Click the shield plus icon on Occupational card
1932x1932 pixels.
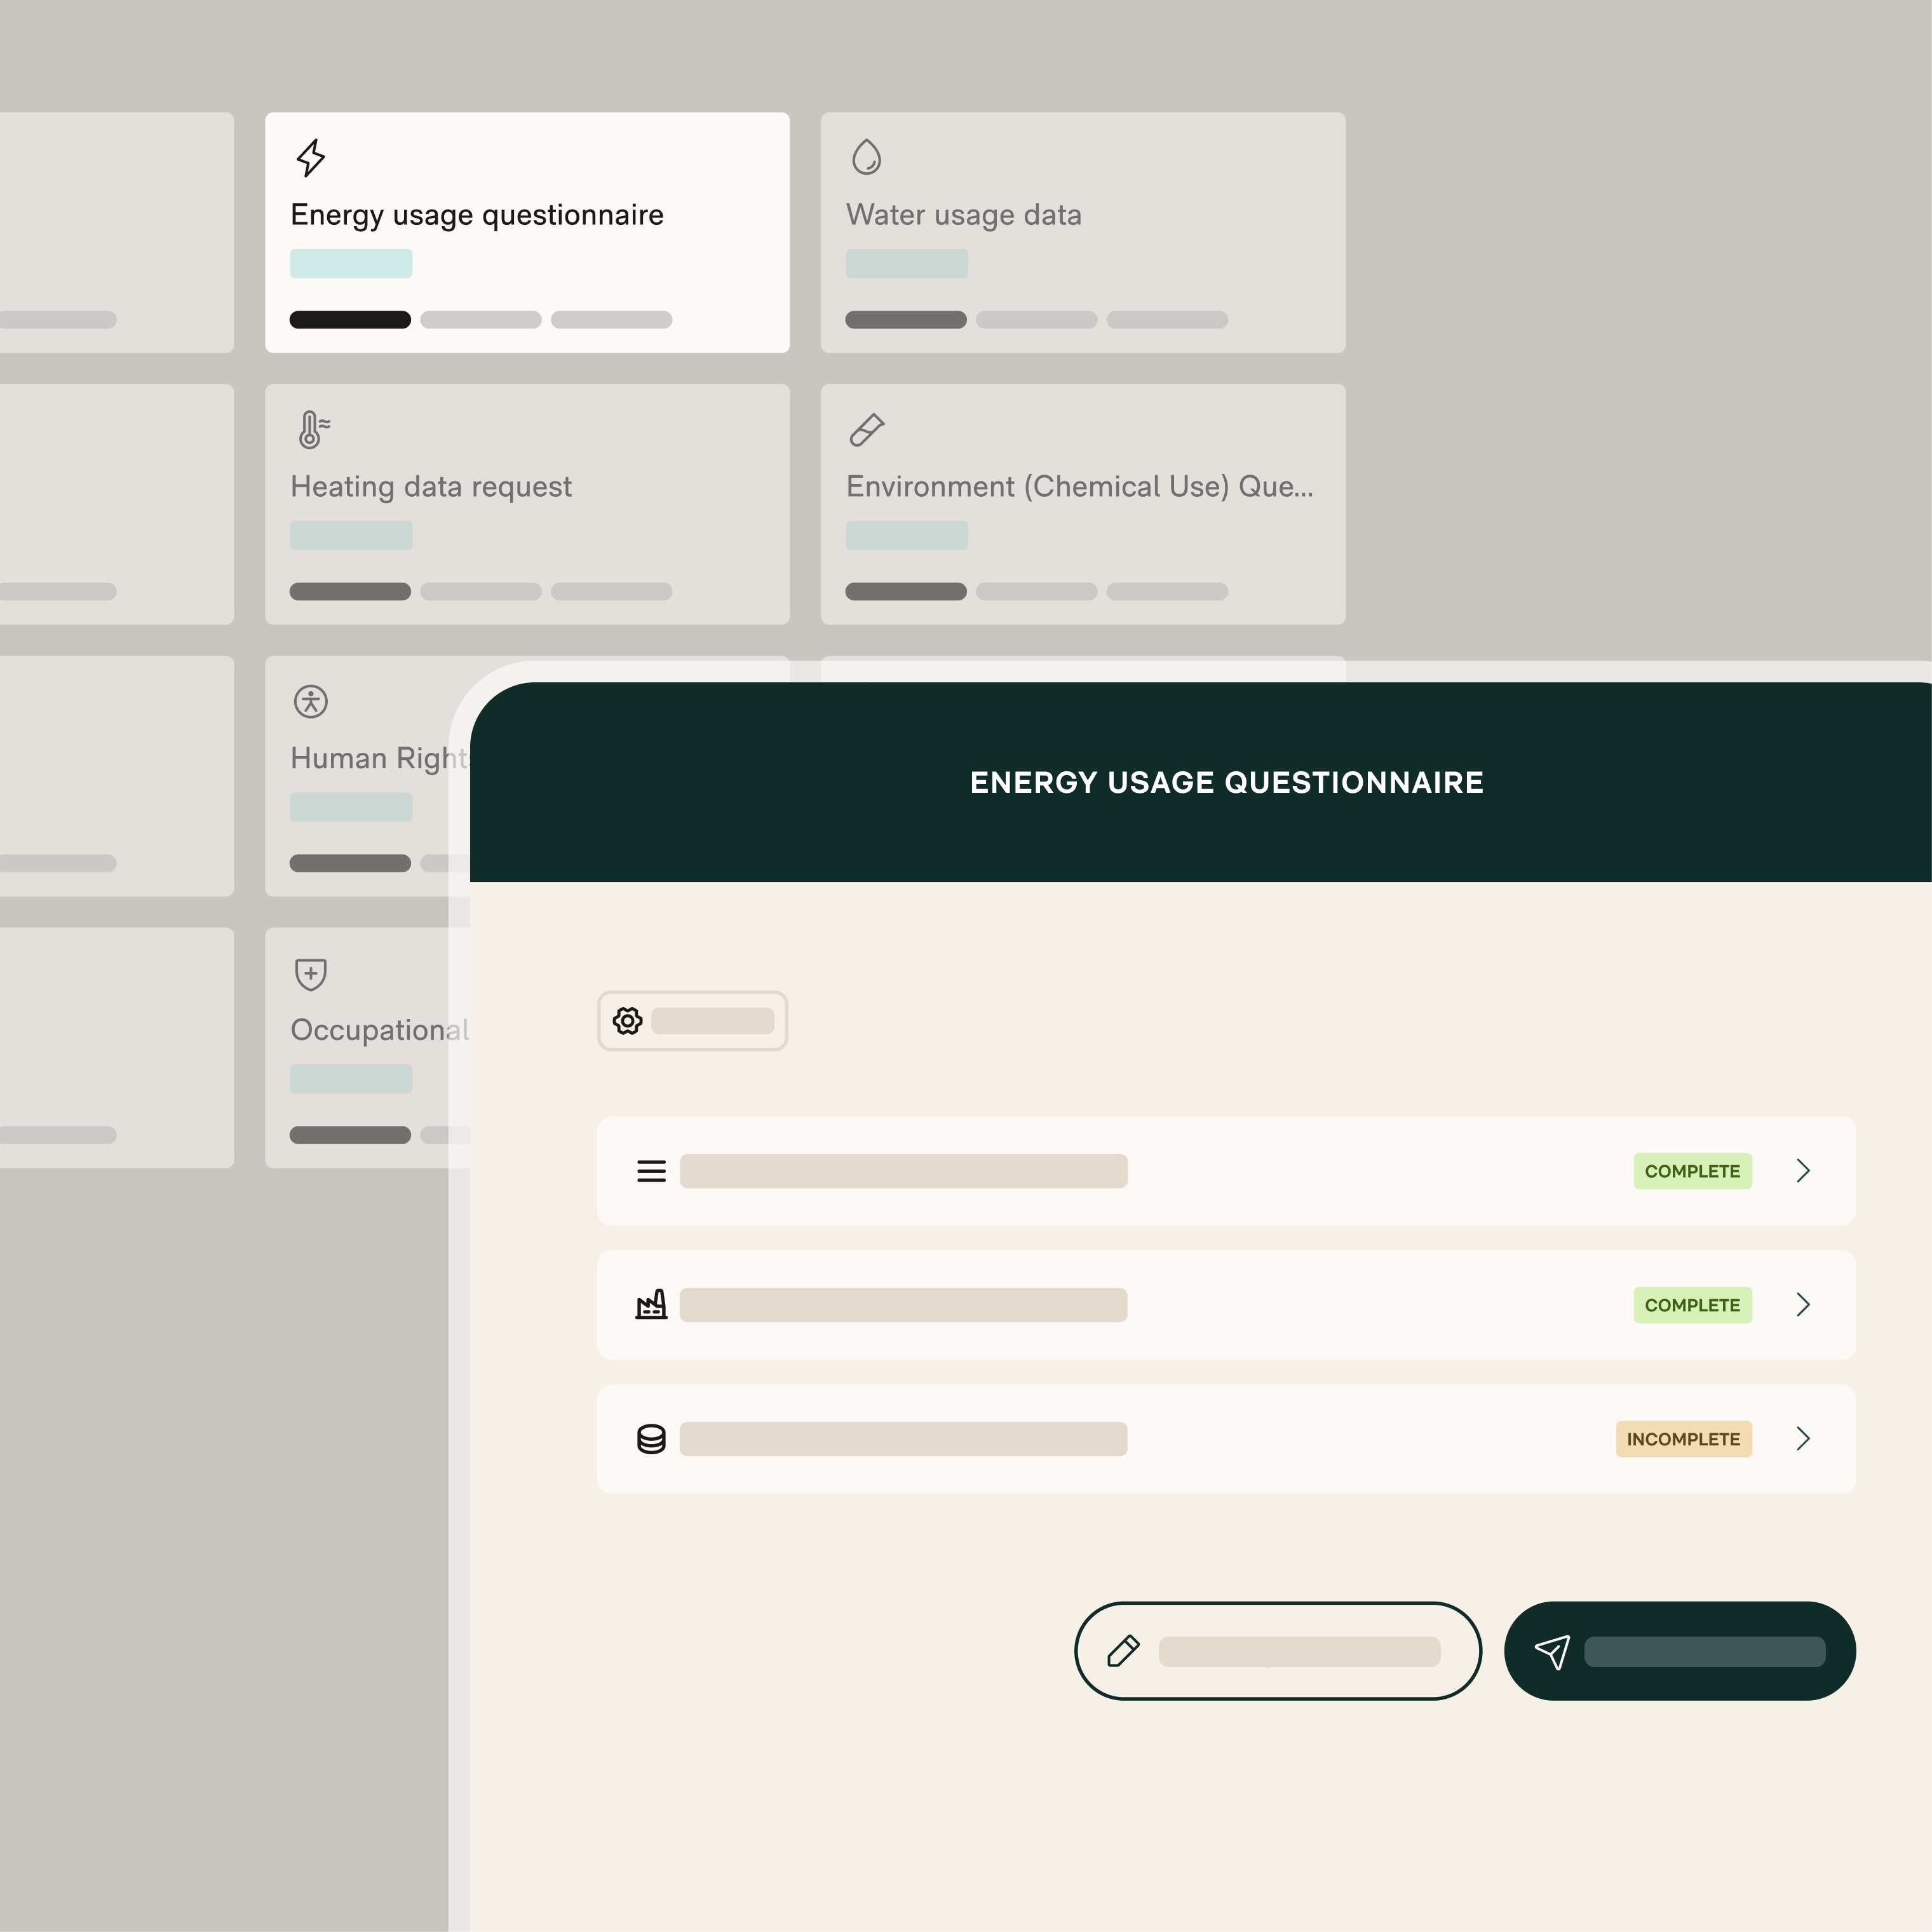[x=311, y=974]
